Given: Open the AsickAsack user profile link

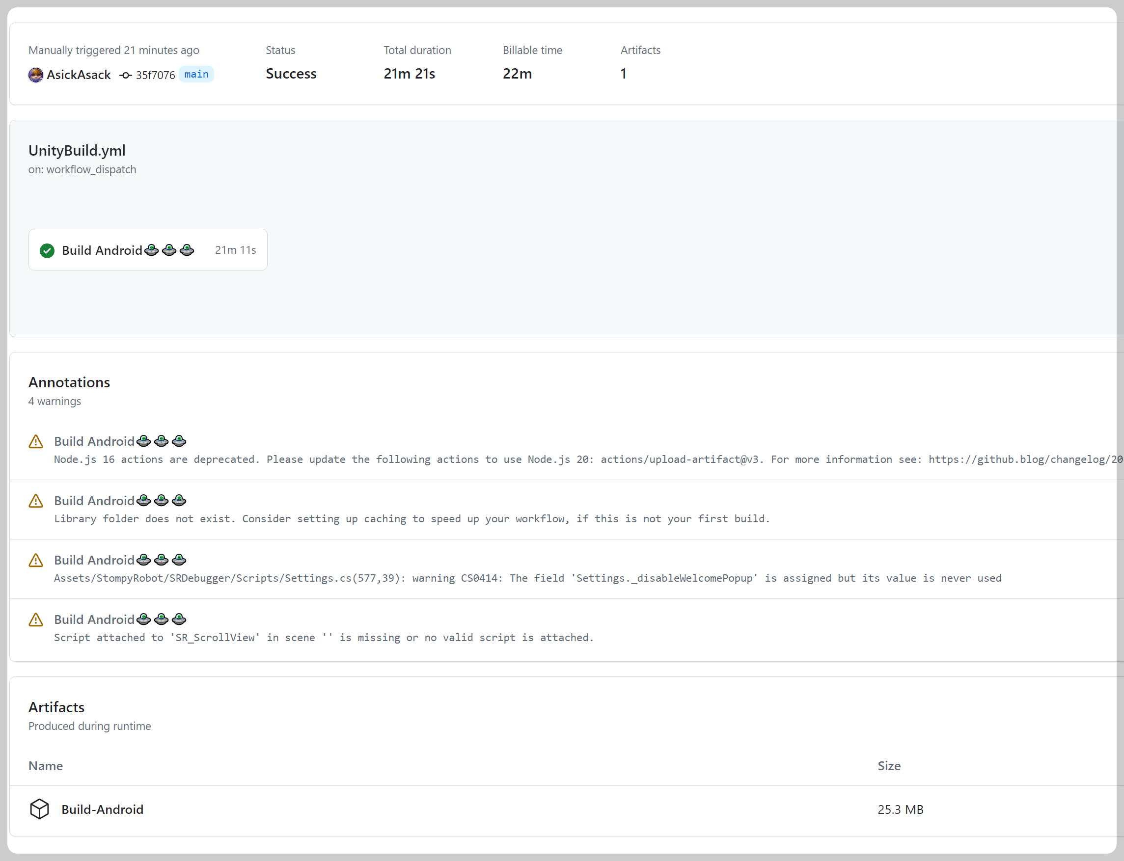Looking at the screenshot, I should [79, 75].
